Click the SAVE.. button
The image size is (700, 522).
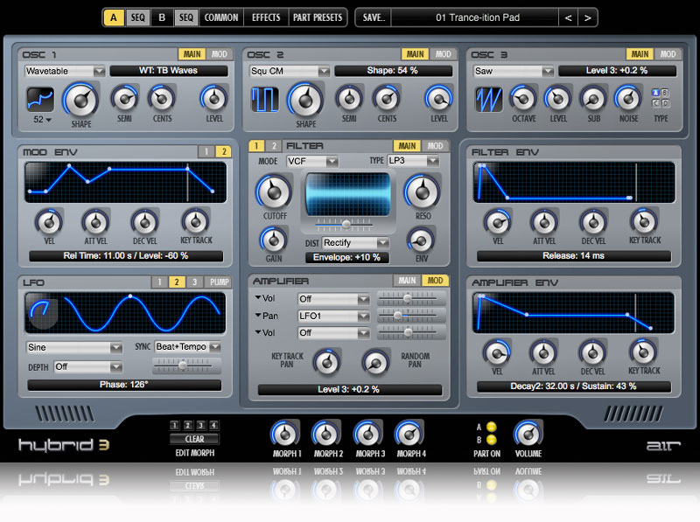pos(374,17)
